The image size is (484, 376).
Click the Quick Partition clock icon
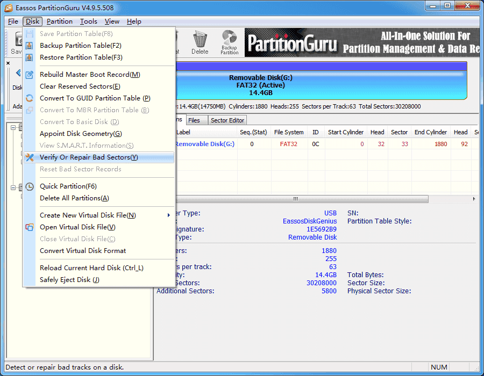pyautogui.click(x=30, y=186)
